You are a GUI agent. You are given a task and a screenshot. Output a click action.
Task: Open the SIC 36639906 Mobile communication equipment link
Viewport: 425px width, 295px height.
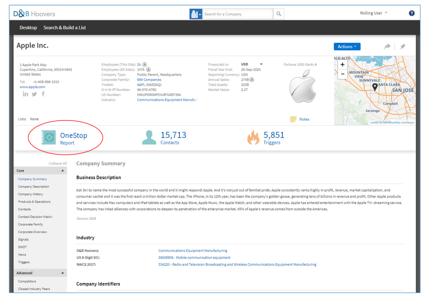[x=194, y=258]
